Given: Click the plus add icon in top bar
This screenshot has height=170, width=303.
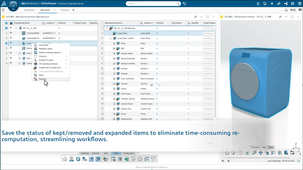Looking at the screenshot, I should pos(272,4).
